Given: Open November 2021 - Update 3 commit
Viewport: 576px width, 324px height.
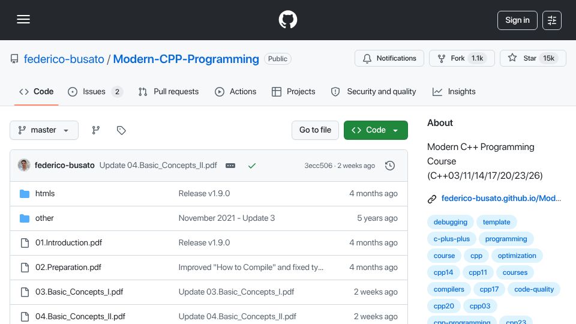Looking at the screenshot, I should (x=227, y=218).
